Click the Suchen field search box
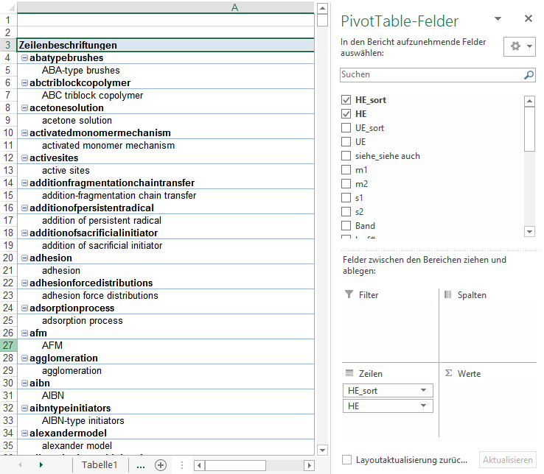 tap(430, 75)
